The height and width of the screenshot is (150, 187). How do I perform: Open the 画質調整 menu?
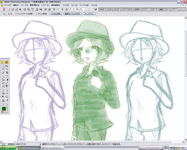pos(35,5)
